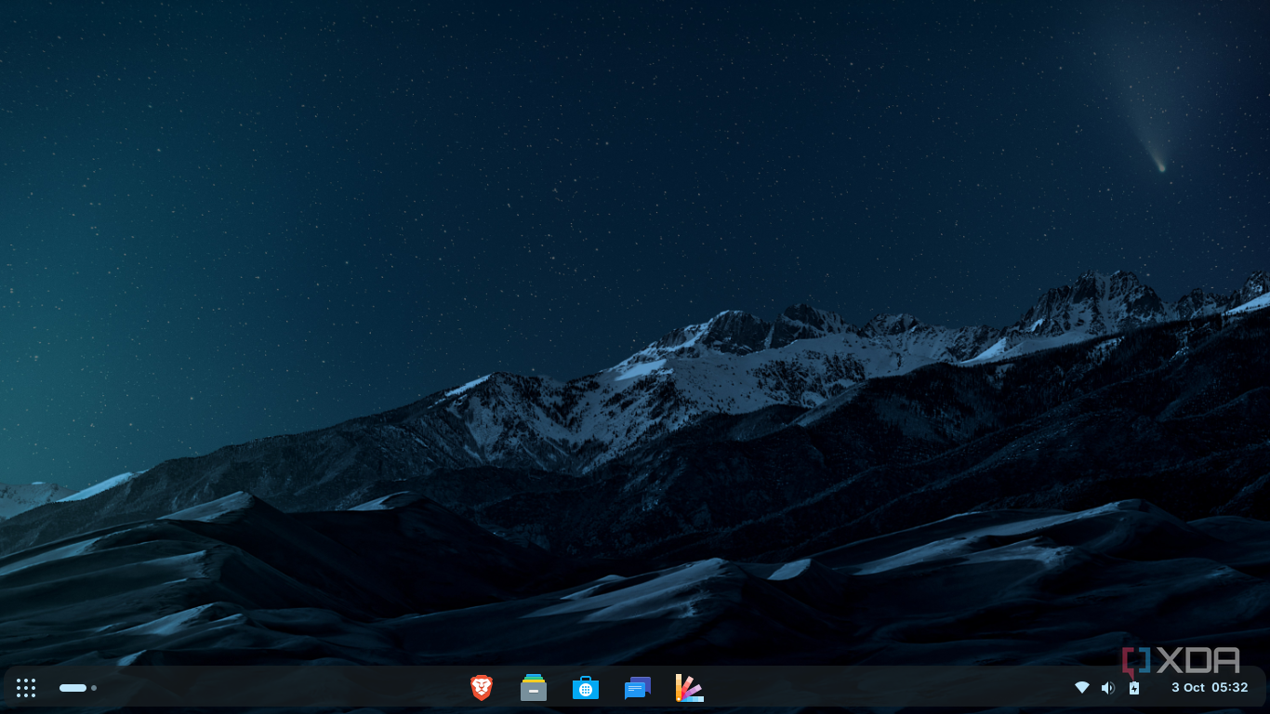1270x714 pixels.
Task: Open the color palette theming app
Action: (x=689, y=688)
